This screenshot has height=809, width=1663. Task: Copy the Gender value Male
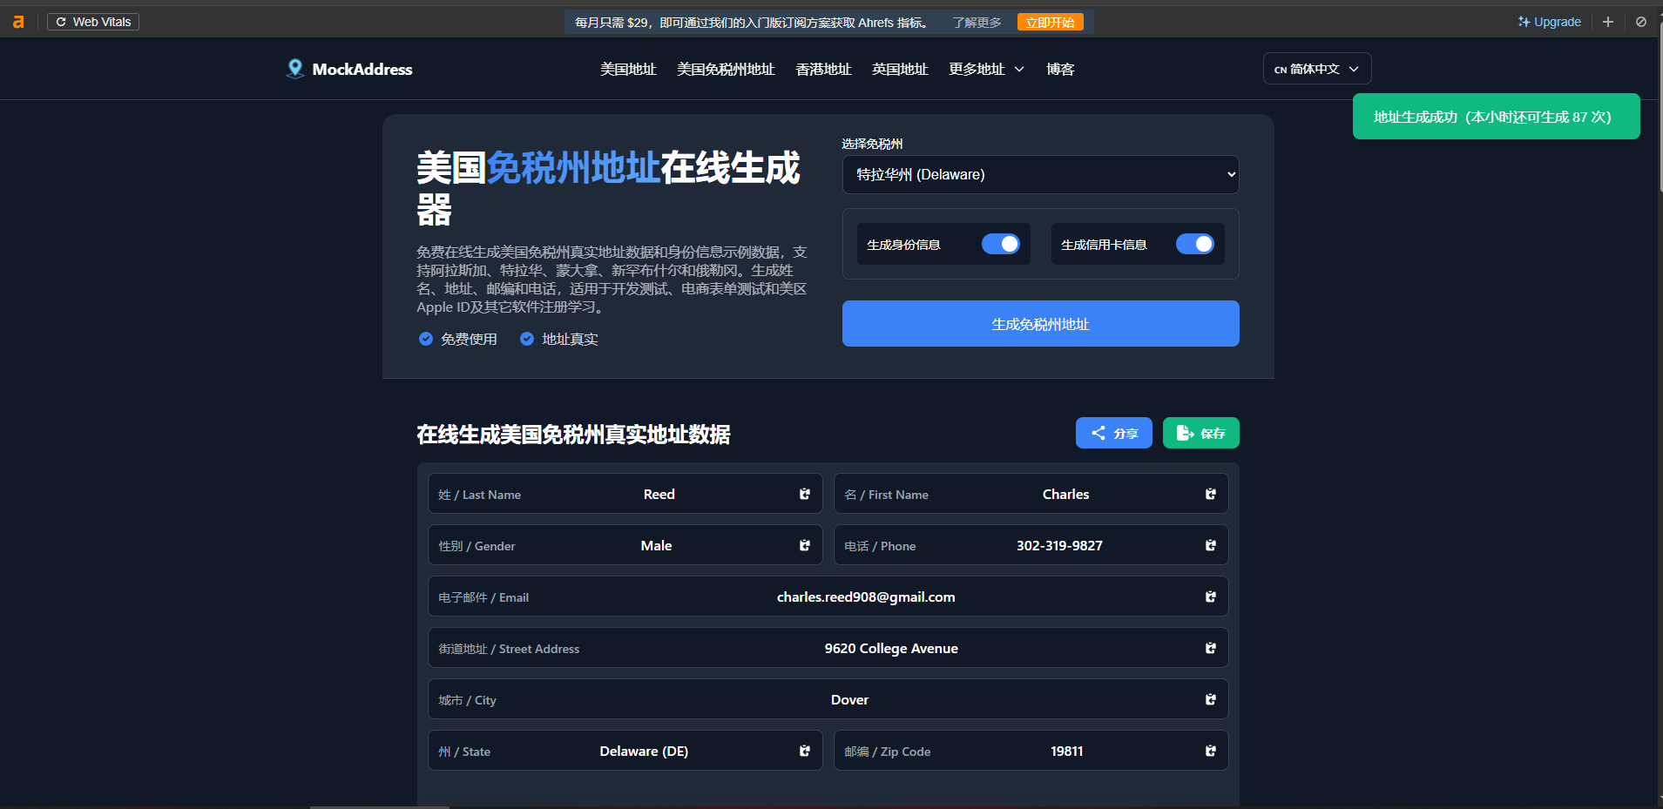coord(804,546)
